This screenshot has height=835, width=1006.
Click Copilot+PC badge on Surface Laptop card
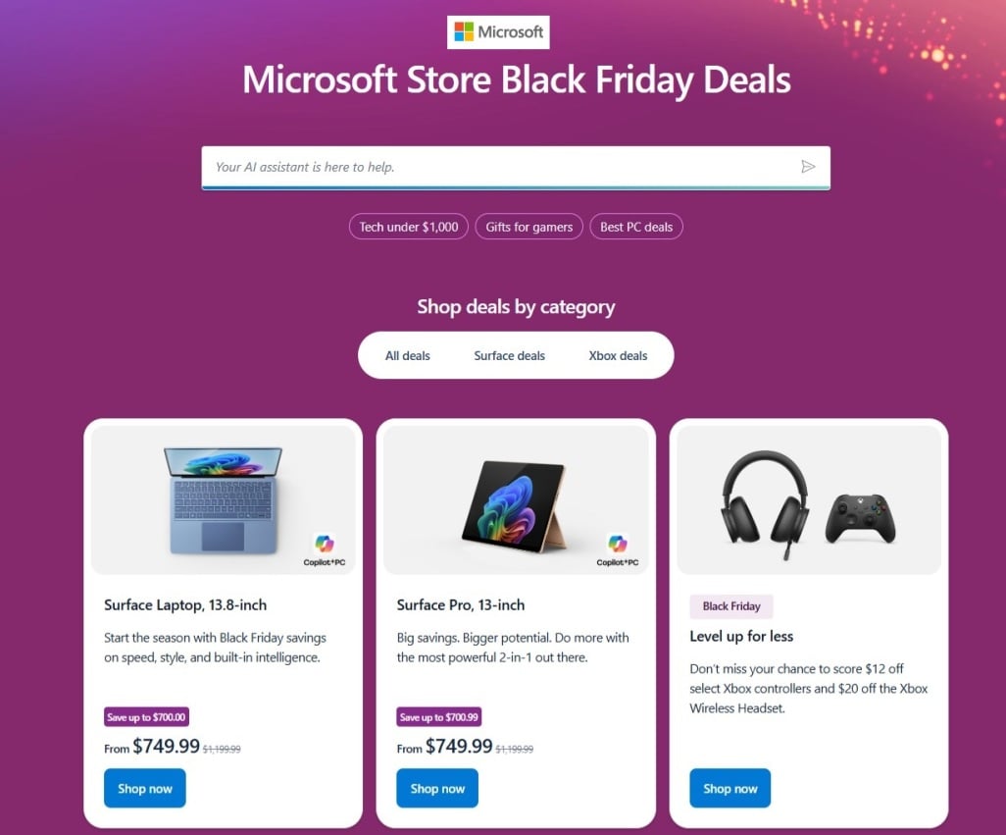(x=324, y=548)
